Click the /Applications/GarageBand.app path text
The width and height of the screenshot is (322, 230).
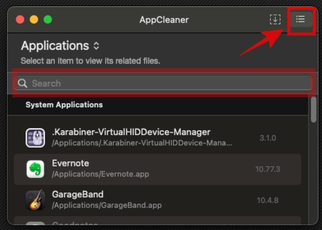pos(107,205)
